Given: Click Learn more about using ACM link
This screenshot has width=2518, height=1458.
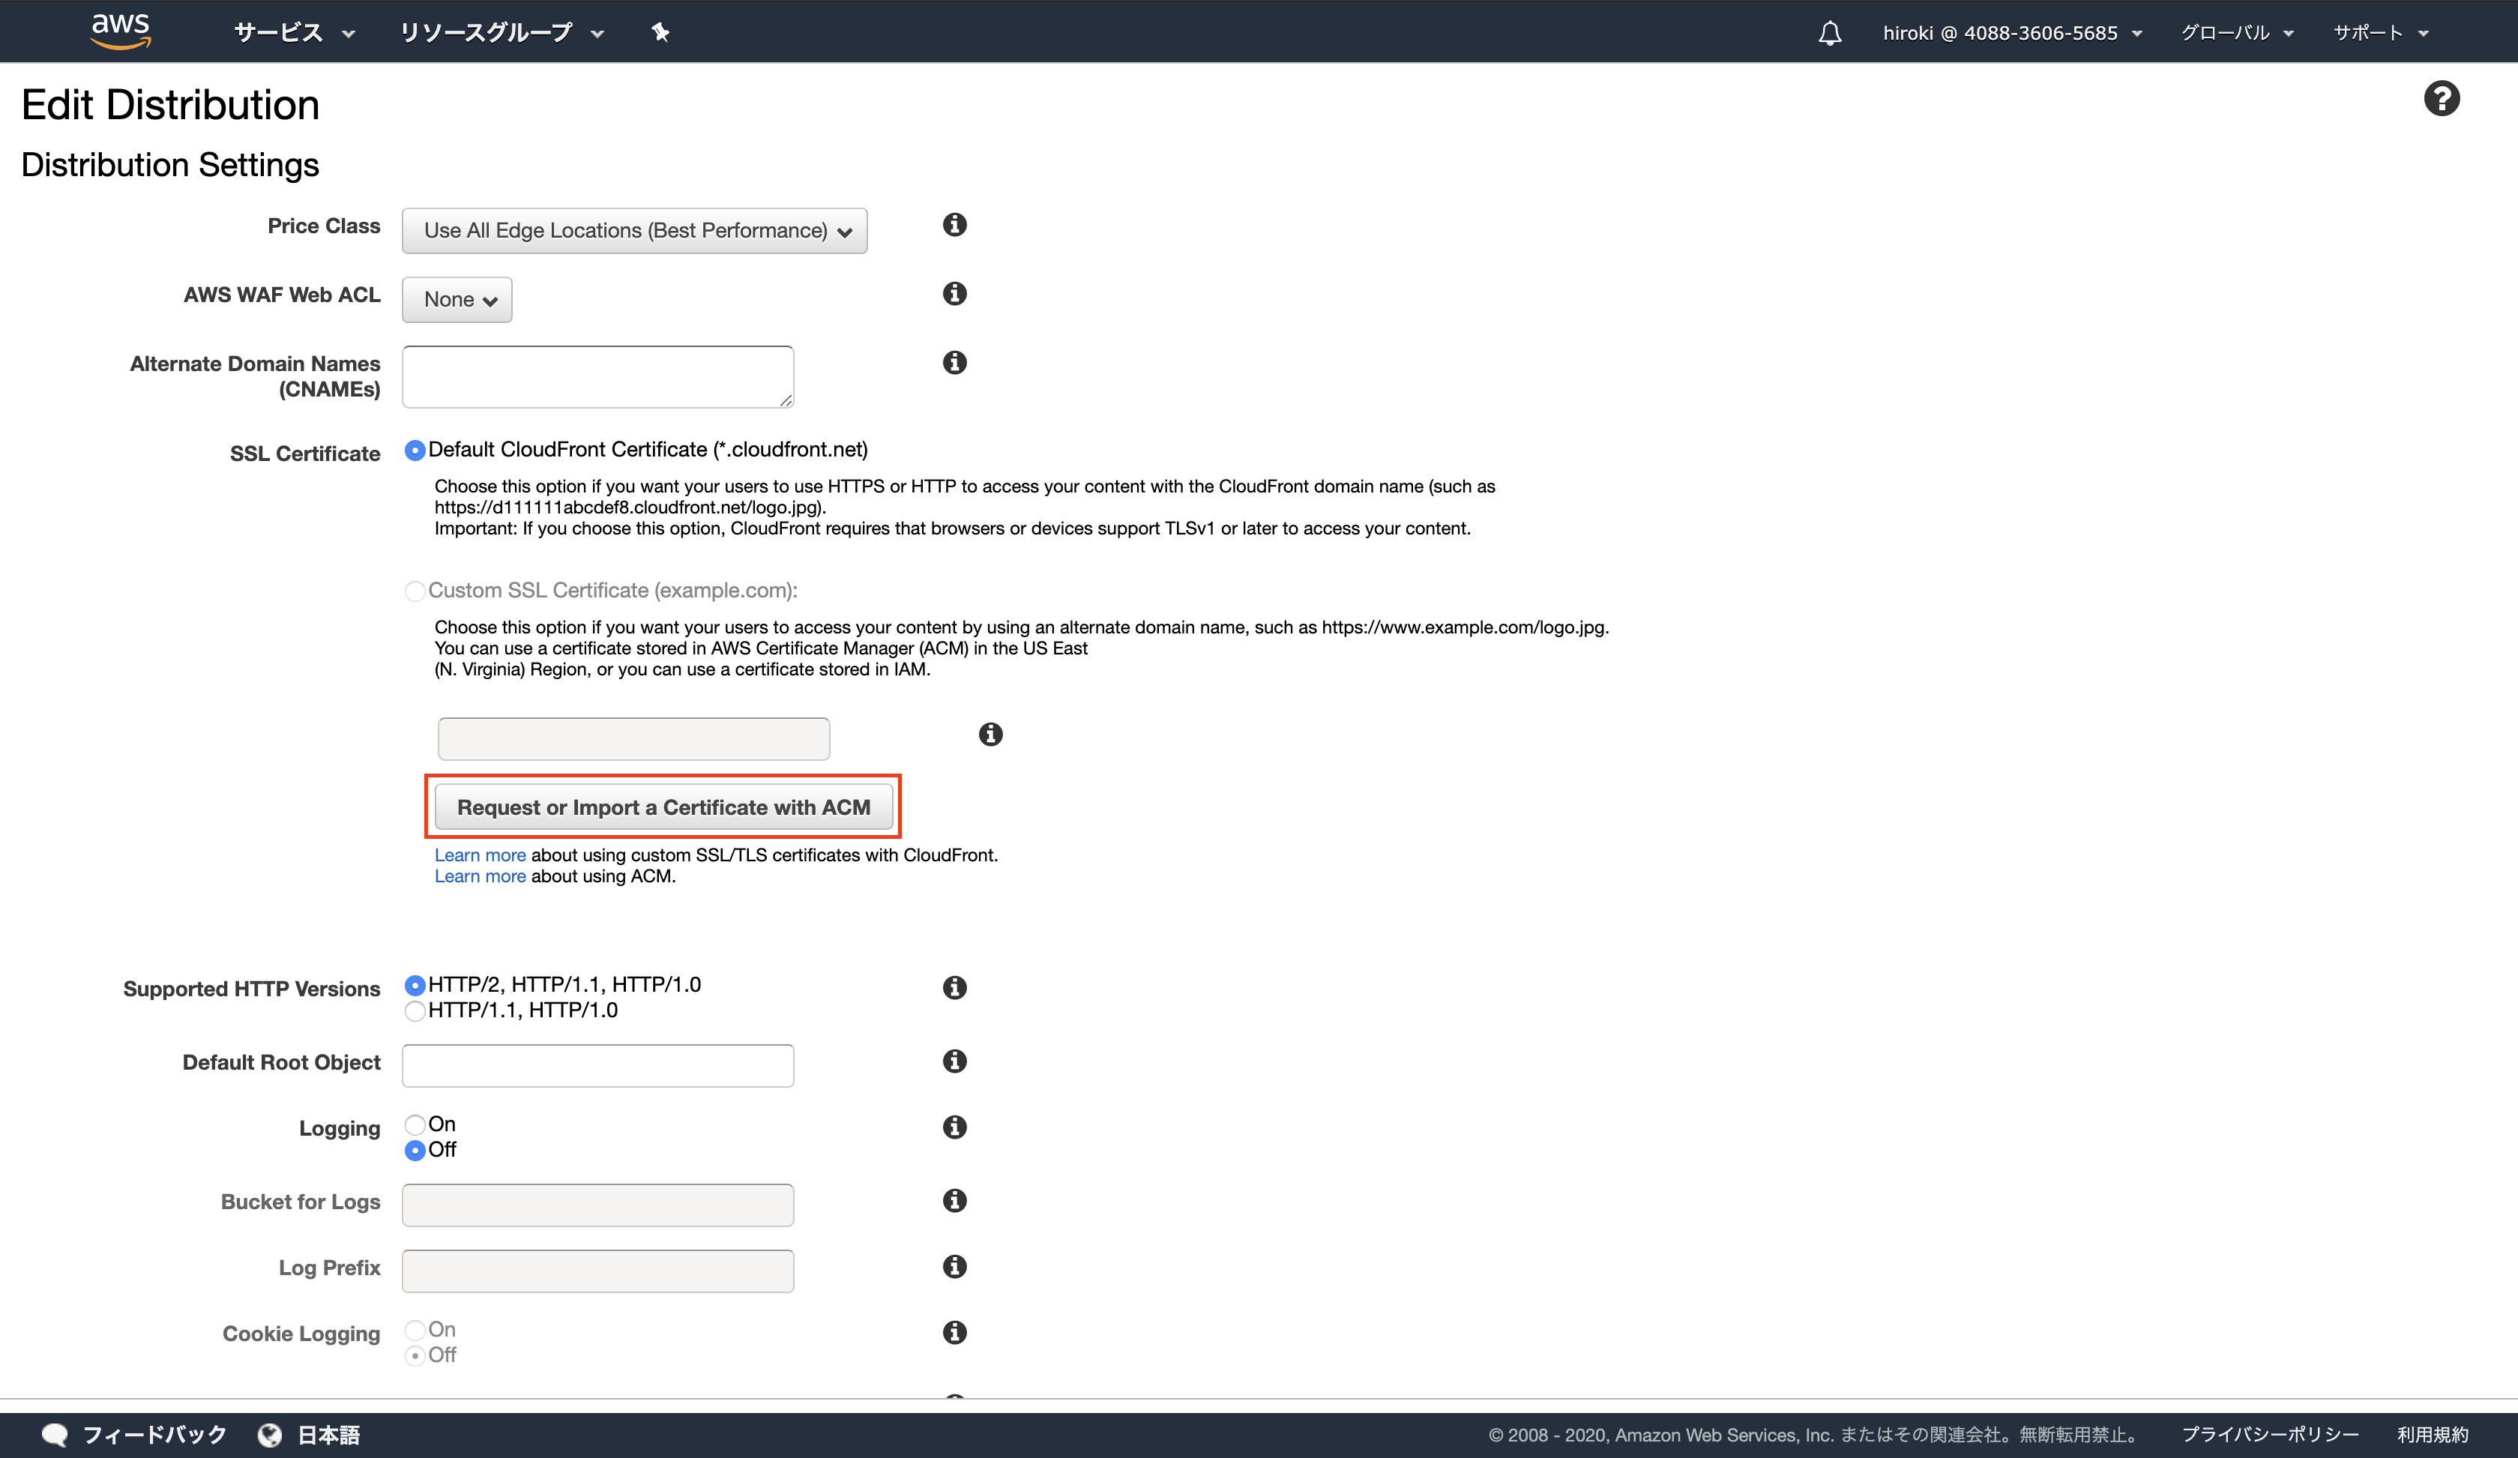Looking at the screenshot, I should click(x=480, y=876).
